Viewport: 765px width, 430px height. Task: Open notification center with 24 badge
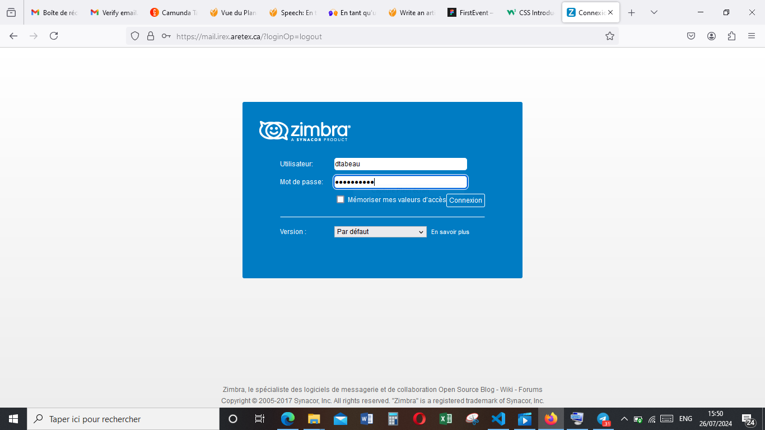[749, 419]
